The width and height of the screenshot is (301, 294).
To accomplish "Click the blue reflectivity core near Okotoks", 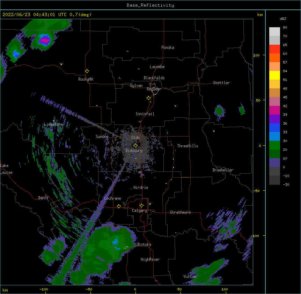I will pos(115,241).
